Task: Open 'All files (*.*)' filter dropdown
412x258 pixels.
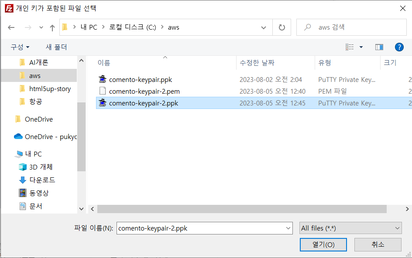Action: pyautogui.click(x=350, y=228)
